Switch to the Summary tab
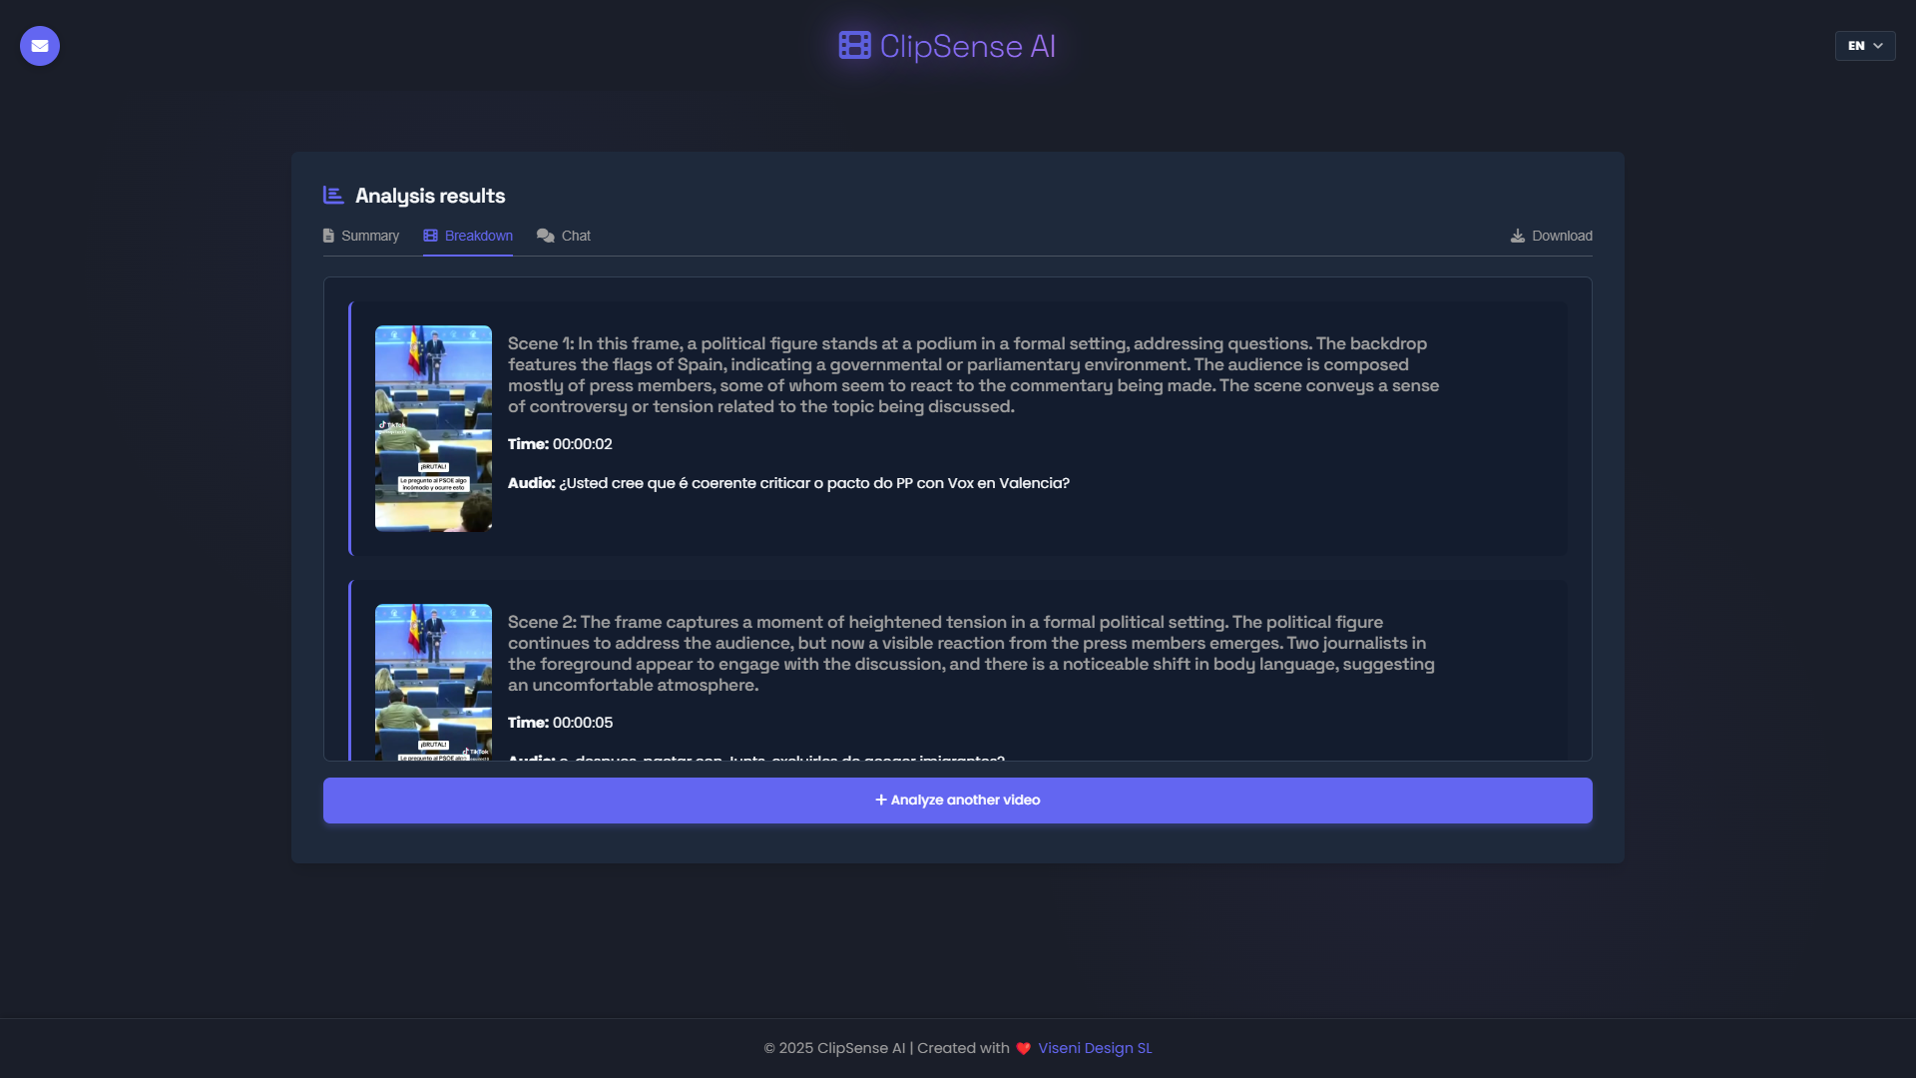This screenshot has width=1916, height=1078. (x=369, y=237)
